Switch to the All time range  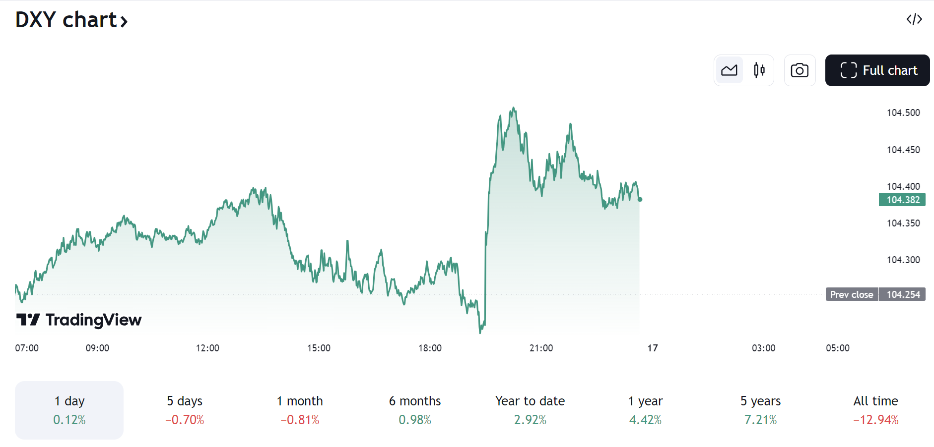tap(875, 410)
